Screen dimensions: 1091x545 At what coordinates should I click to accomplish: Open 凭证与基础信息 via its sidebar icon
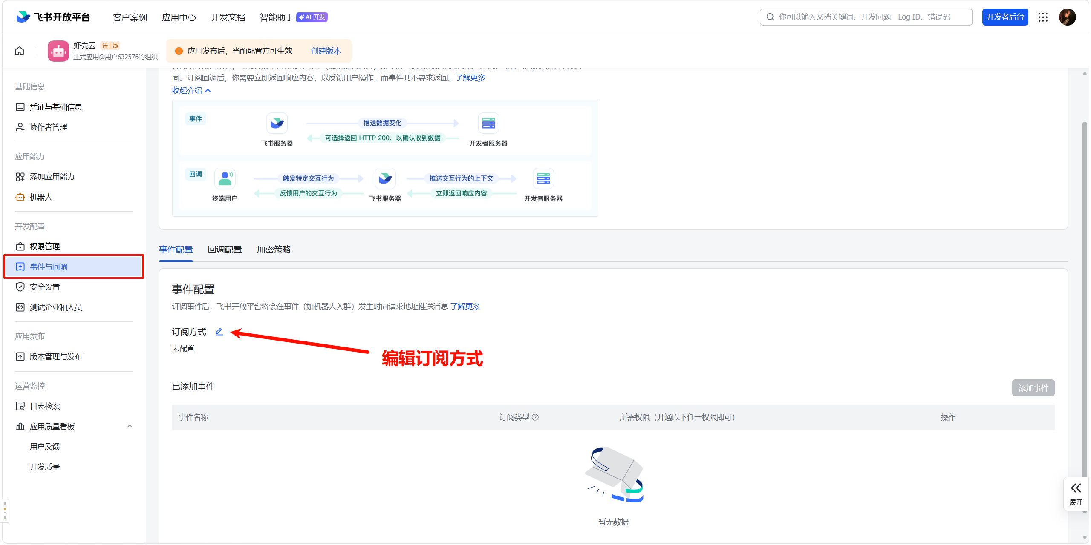(x=20, y=106)
